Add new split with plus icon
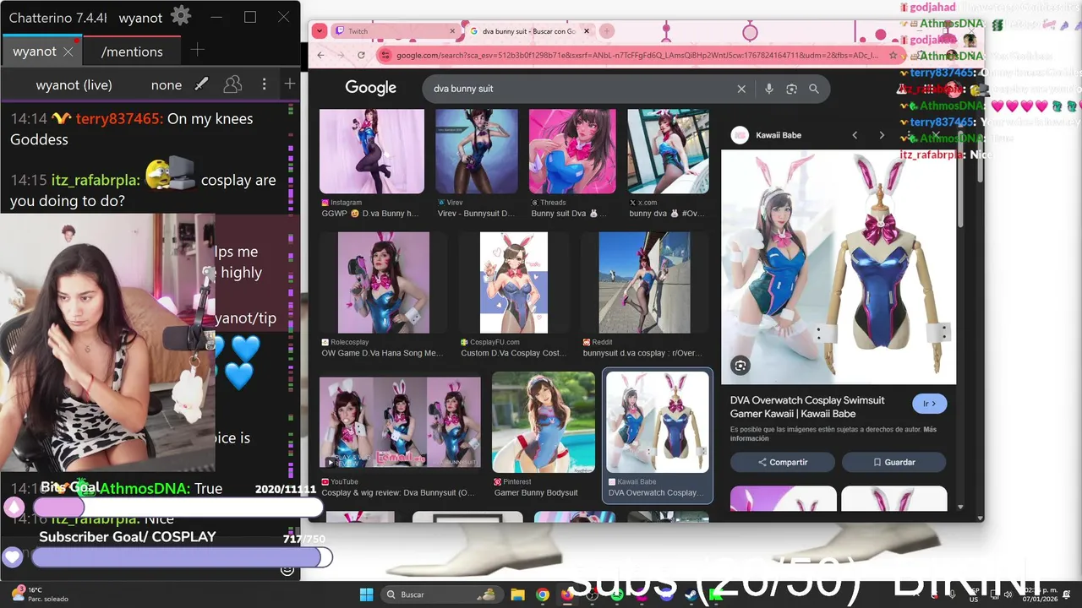 tap(290, 84)
